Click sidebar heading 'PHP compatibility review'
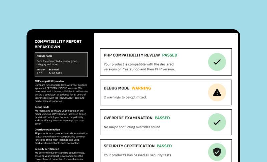This screenshot has width=267, height=162. (49, 81)
